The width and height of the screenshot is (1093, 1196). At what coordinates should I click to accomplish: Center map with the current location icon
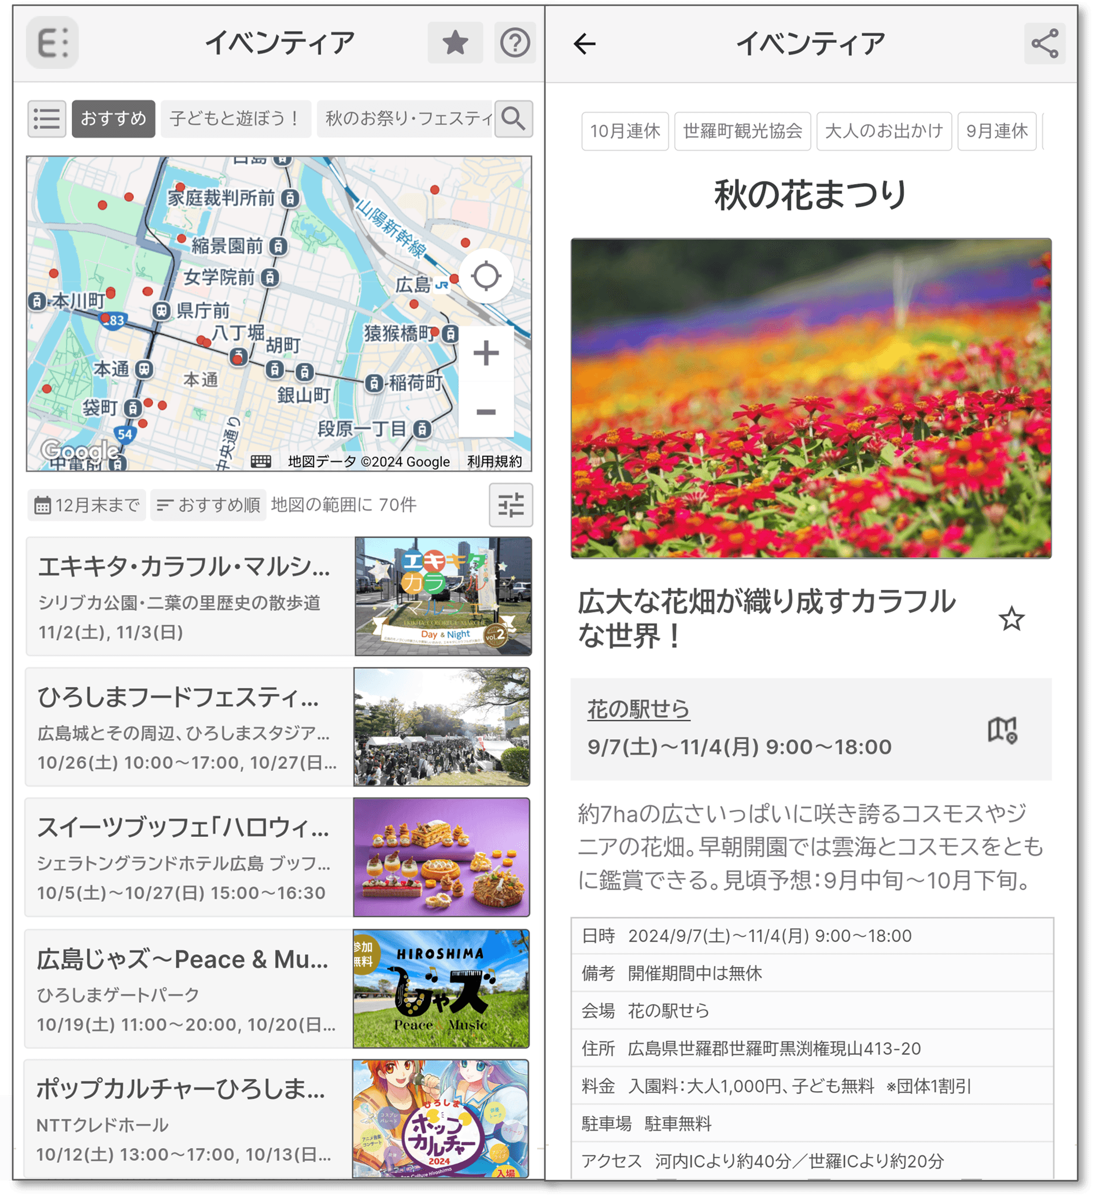pyautogui.click(x=485, y=276)
